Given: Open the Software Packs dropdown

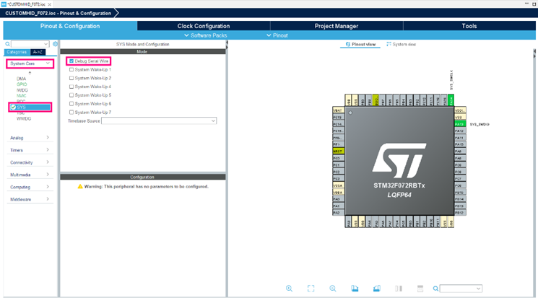Looking at the screenshot, I should pos(206,35).
